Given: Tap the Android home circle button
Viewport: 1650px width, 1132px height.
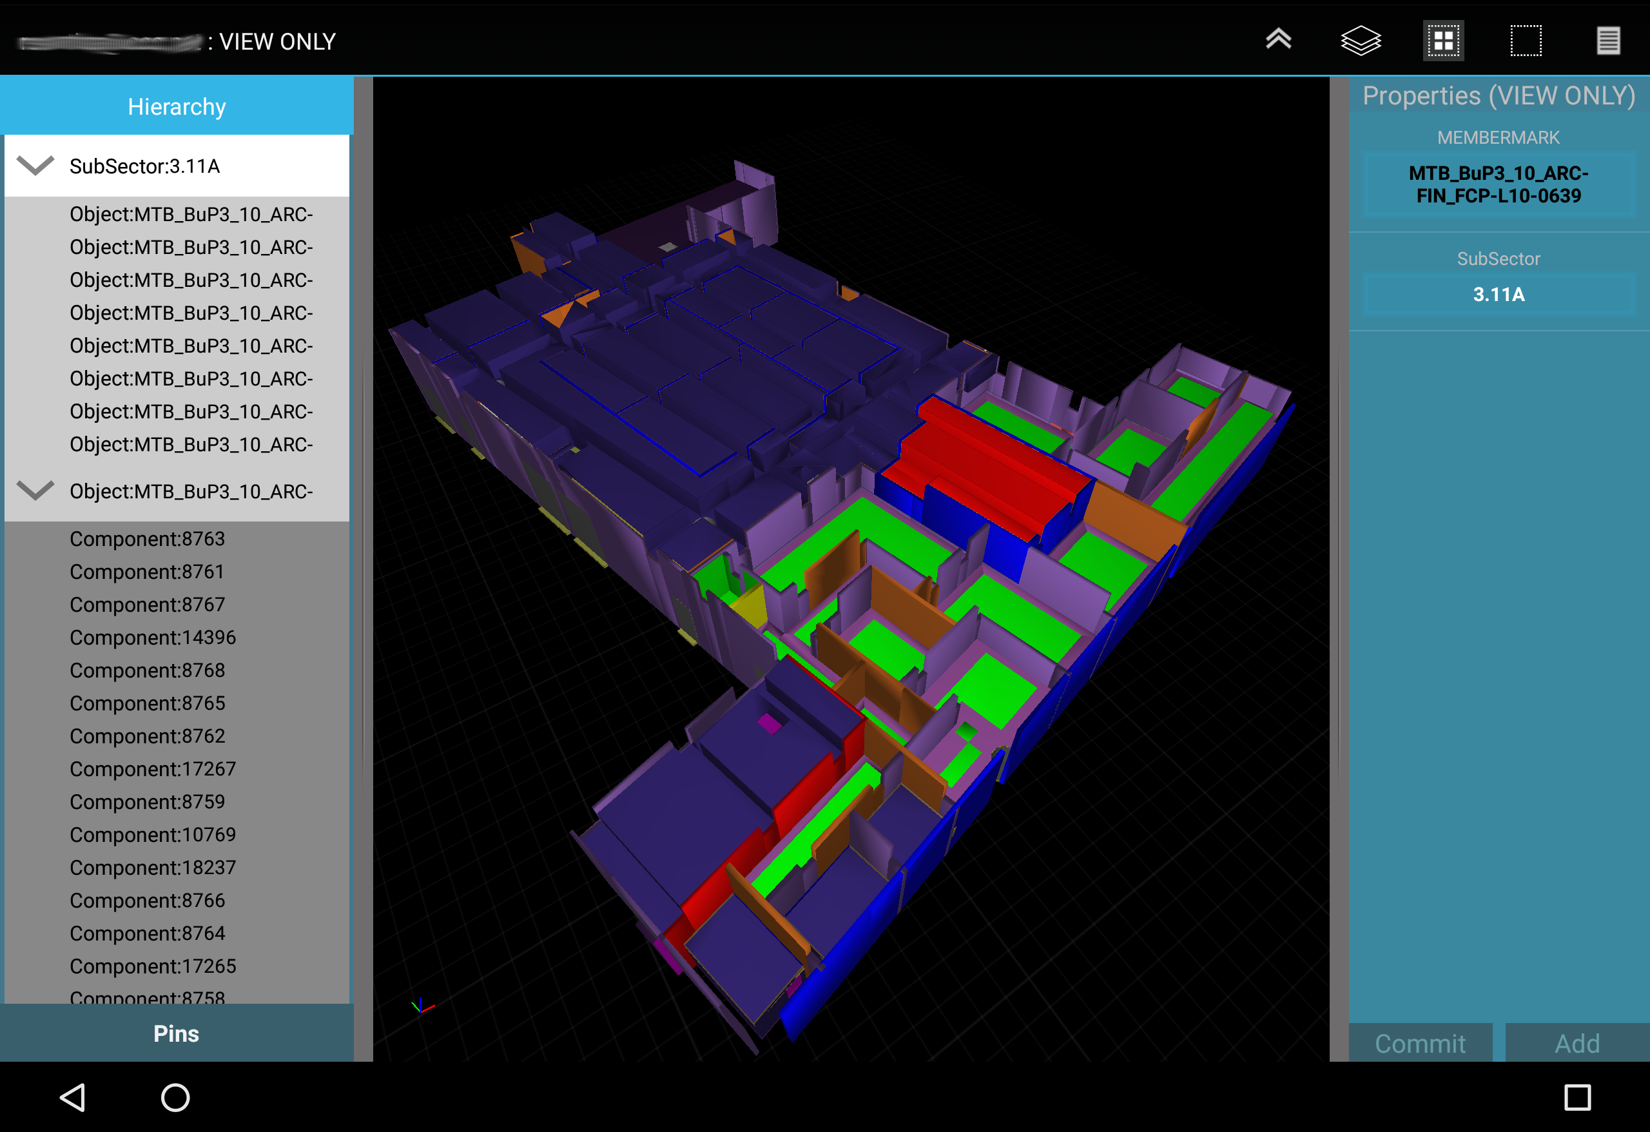Looking at the screenshot, I should pos(175,1097).
